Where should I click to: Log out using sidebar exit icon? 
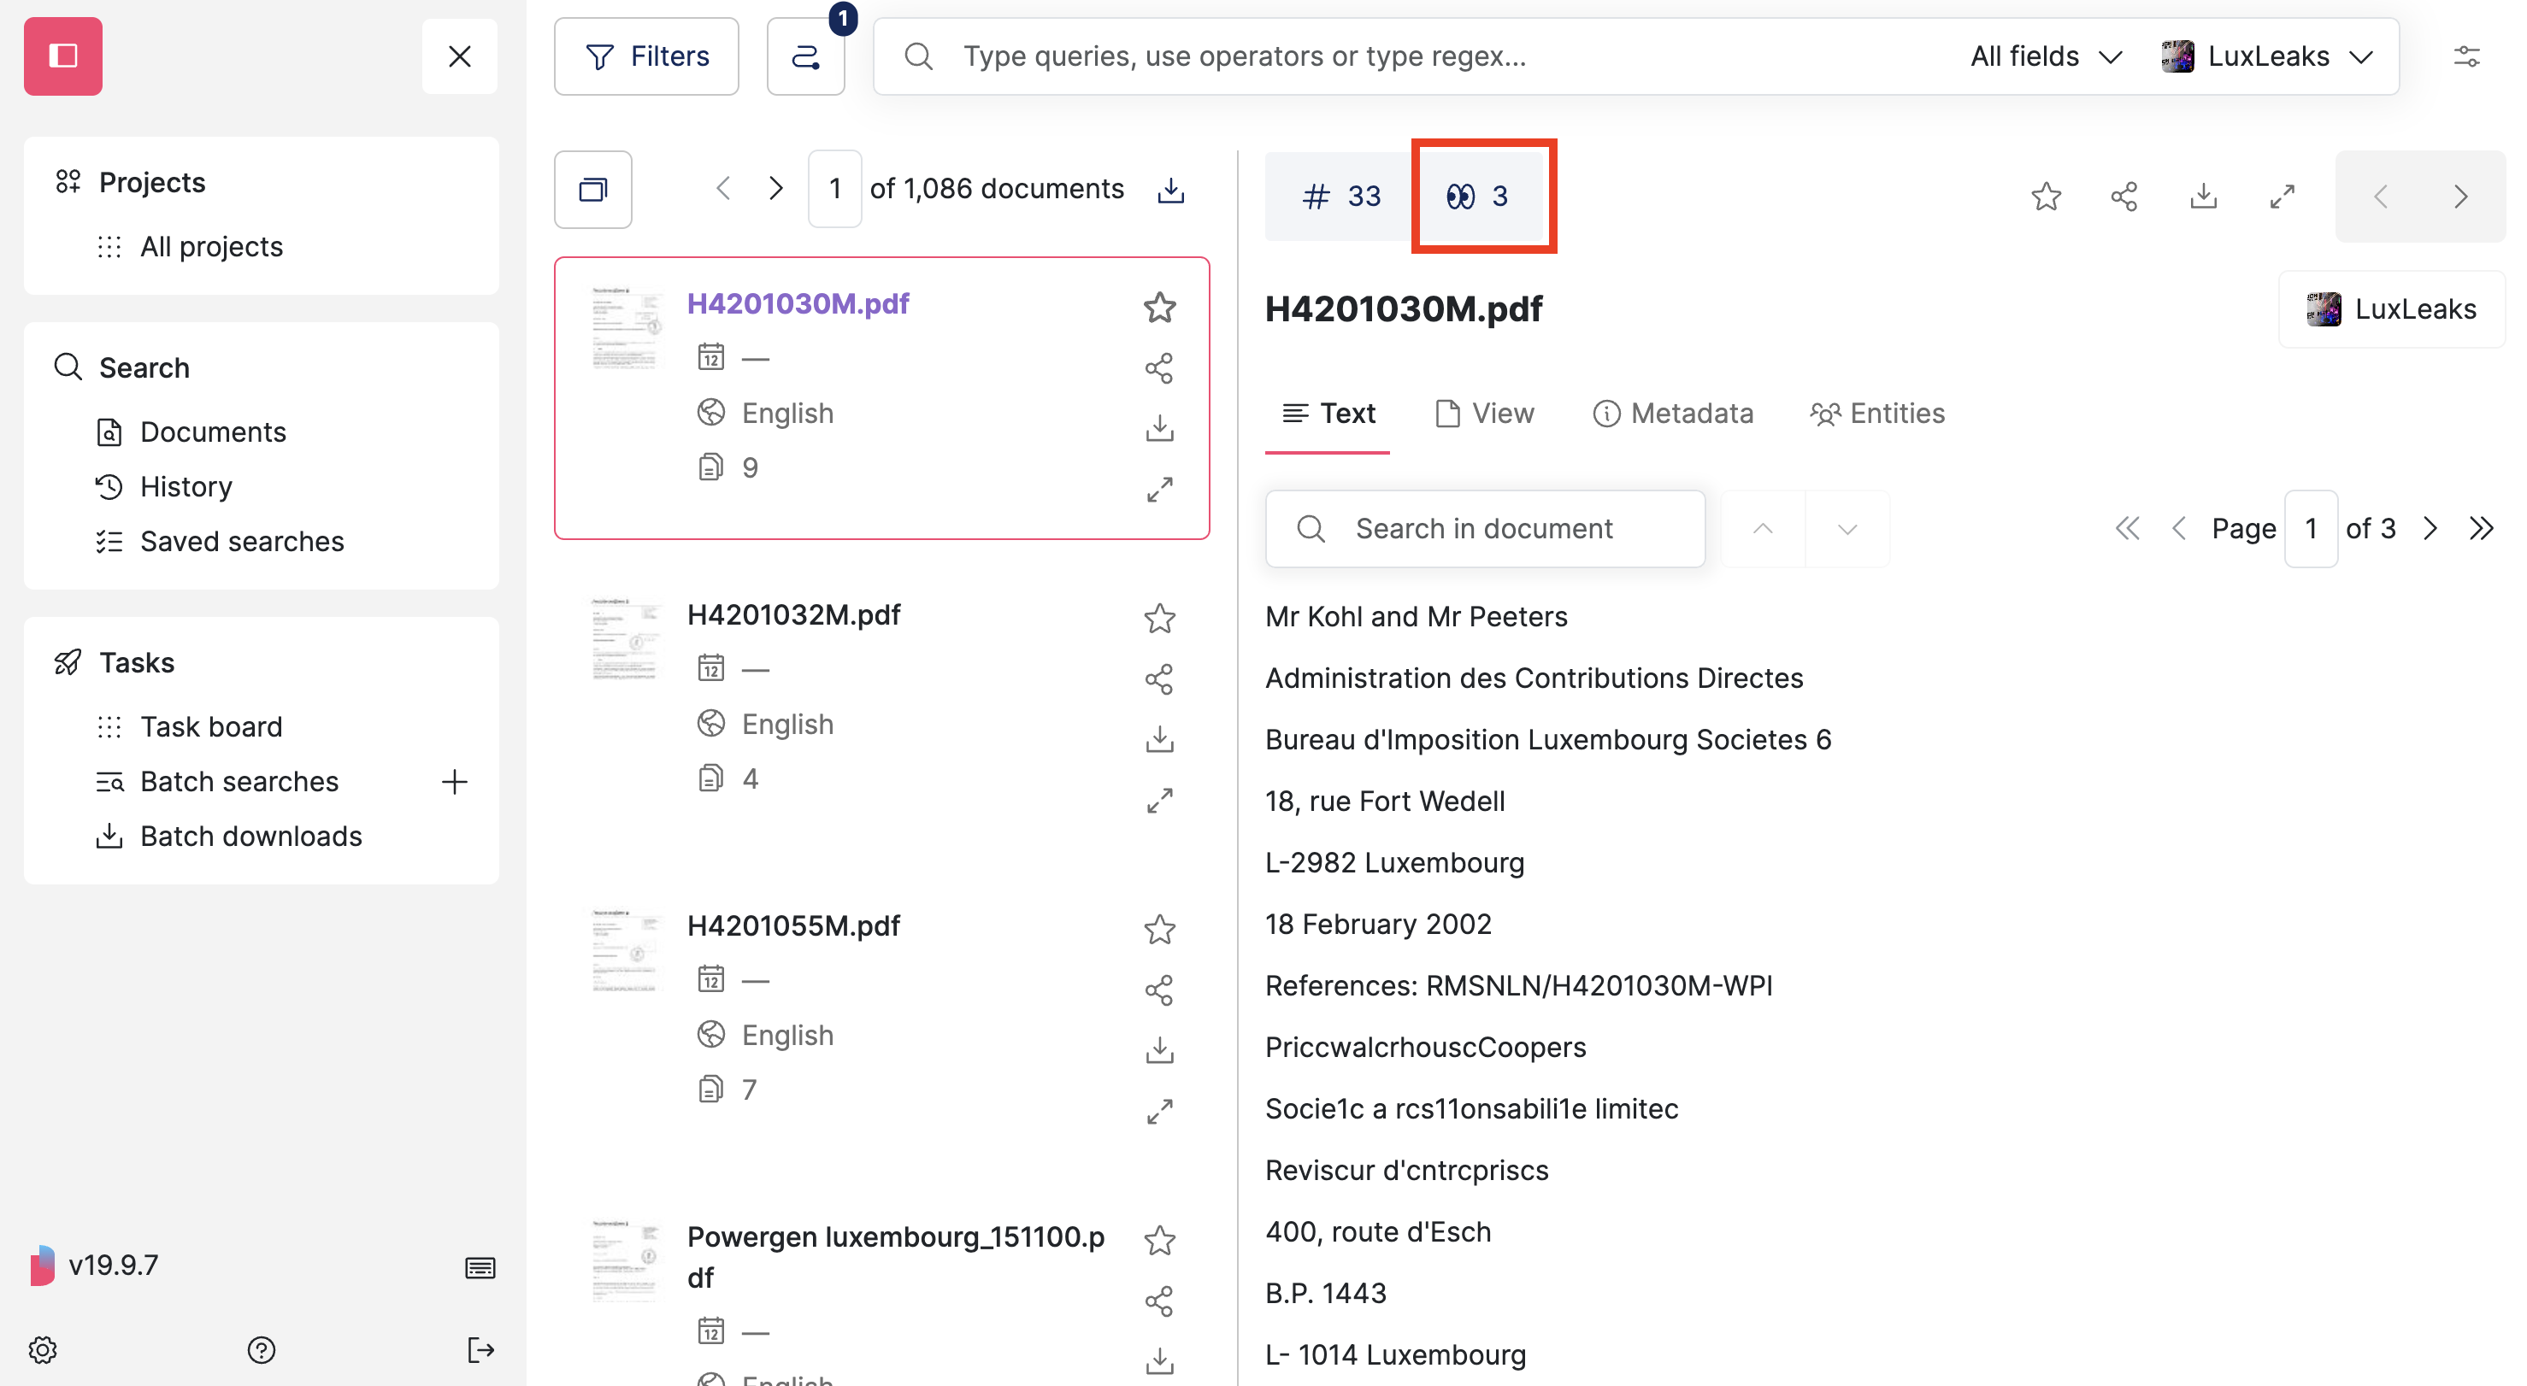point(480,1350)
